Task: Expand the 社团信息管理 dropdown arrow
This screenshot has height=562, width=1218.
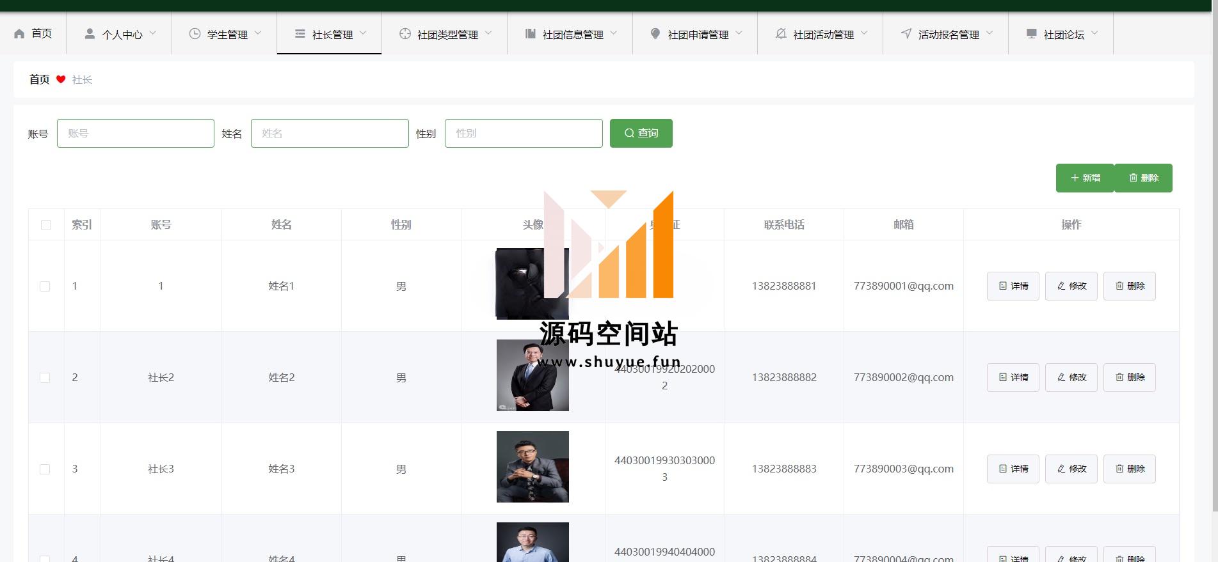Action: click(x=614, y=33)
